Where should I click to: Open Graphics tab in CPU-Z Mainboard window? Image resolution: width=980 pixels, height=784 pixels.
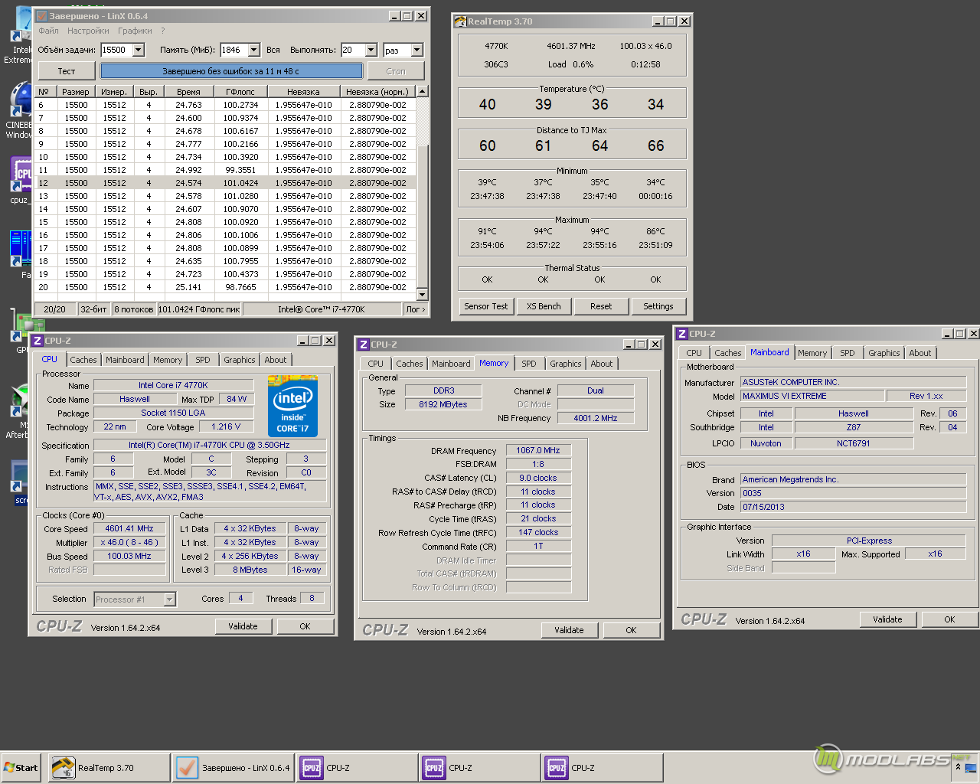tap(884, 353)
